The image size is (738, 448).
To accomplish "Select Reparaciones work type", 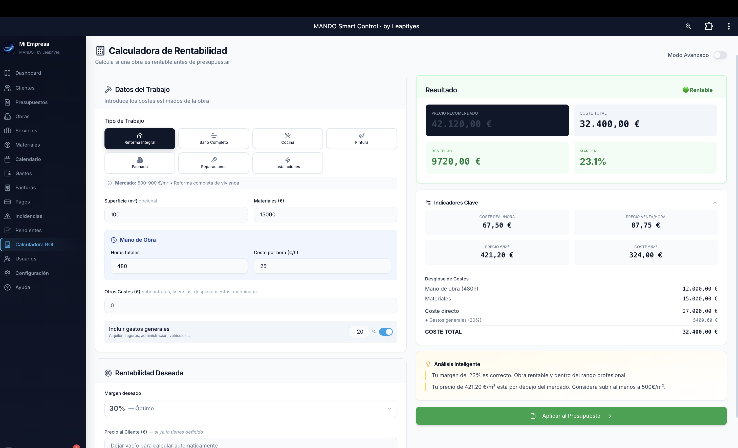I will (213, 163).
